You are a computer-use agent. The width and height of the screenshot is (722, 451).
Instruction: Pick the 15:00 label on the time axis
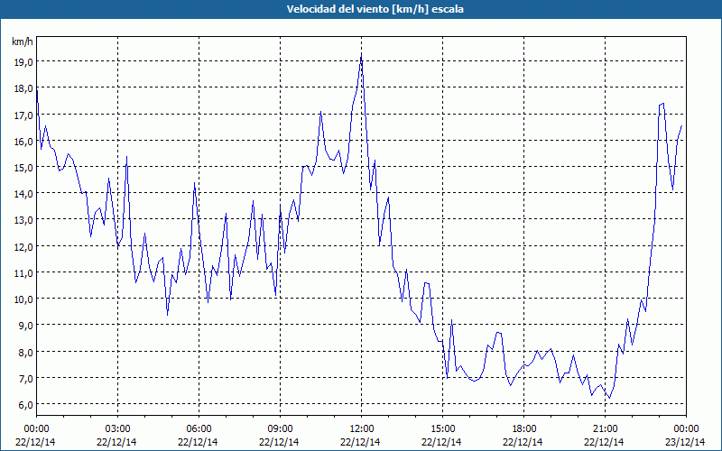point(442,429)
